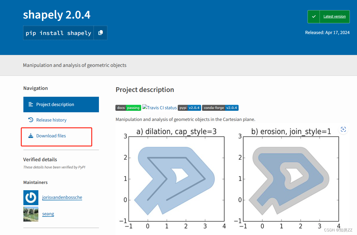
Task: Open the Latest version link
Action: click(335, 16)
